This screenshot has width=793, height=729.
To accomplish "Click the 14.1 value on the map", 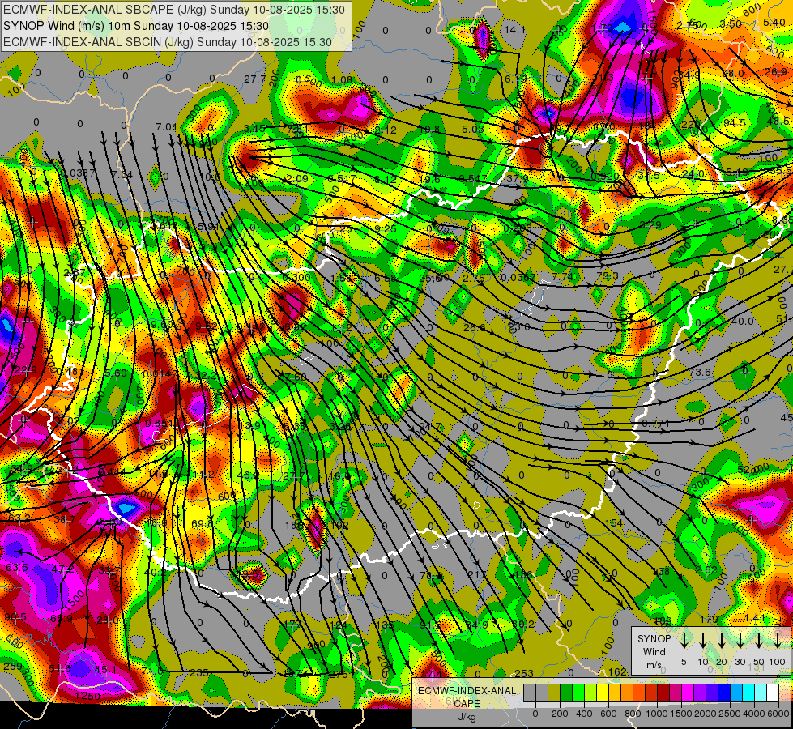I will [515, 30].
